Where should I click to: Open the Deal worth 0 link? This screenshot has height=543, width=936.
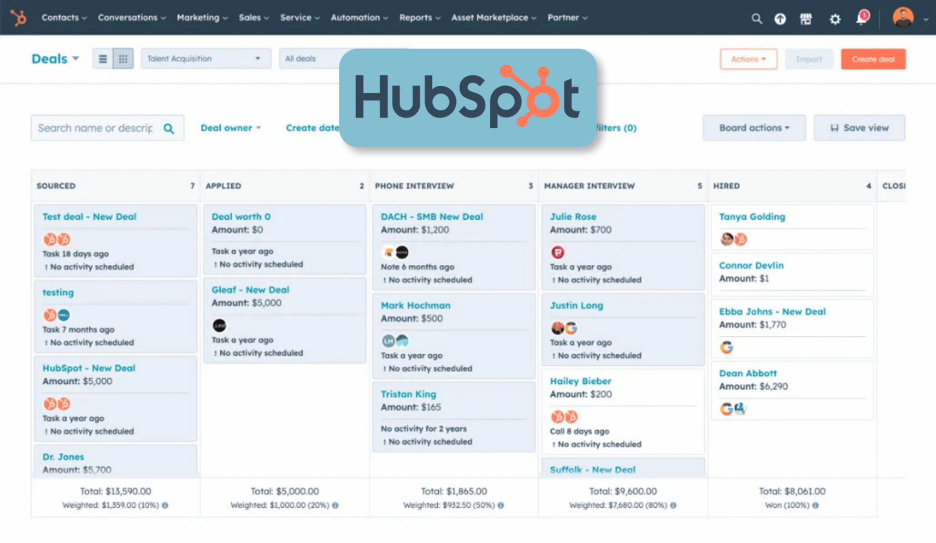(x=241, y=217)
